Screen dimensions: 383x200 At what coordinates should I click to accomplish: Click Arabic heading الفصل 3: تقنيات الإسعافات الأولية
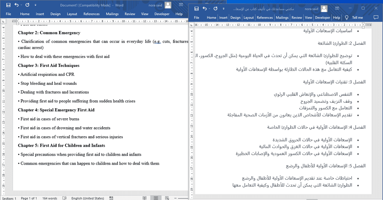pos(334,82)
